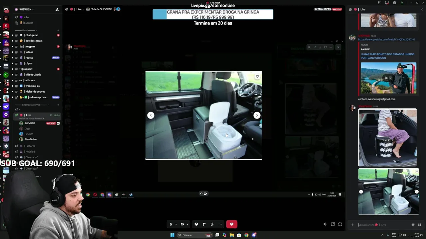Go to previous image in viewer

(151, 115)
